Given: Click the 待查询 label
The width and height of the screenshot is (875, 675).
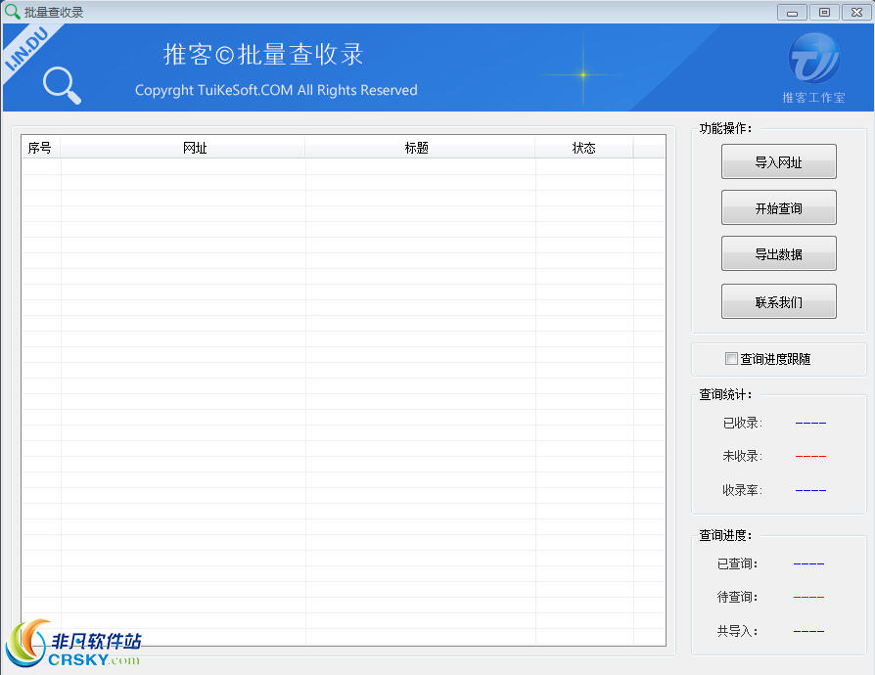Looking at the screenshot, I should (737, 597).
